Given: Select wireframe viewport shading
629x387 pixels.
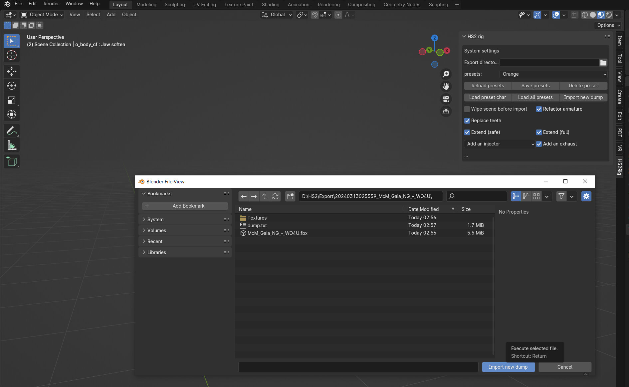Looking at the screenshot, I should point(585,15).
